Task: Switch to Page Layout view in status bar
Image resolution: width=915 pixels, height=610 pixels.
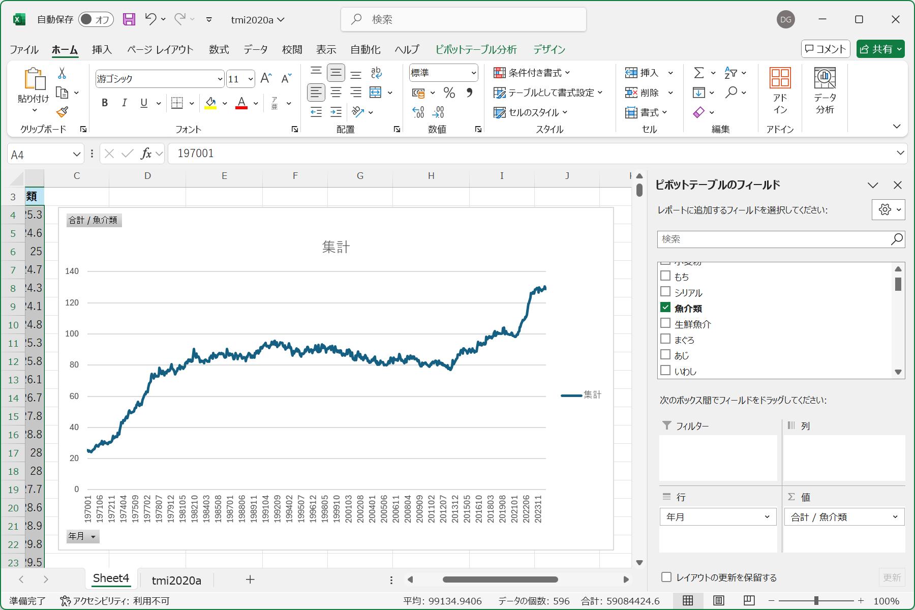Action: point(718,601)
